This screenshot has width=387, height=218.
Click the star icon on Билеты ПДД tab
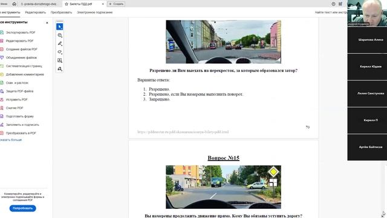(67, 4)
